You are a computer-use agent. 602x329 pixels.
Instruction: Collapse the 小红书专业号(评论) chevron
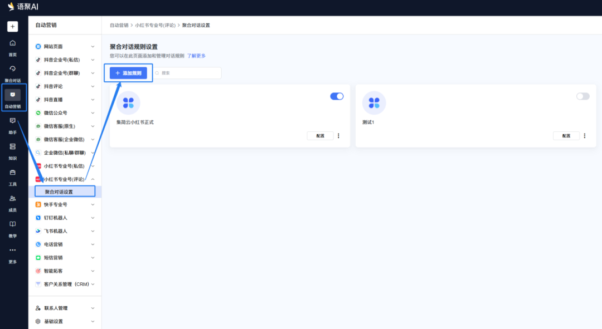click(93, 179)
